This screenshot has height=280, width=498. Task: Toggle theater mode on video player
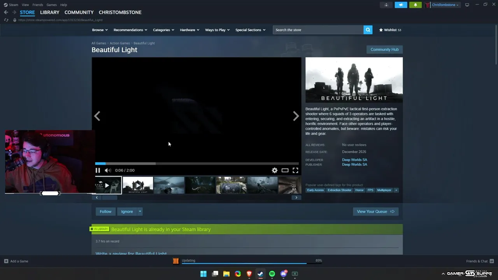click(x=285, y=170)
